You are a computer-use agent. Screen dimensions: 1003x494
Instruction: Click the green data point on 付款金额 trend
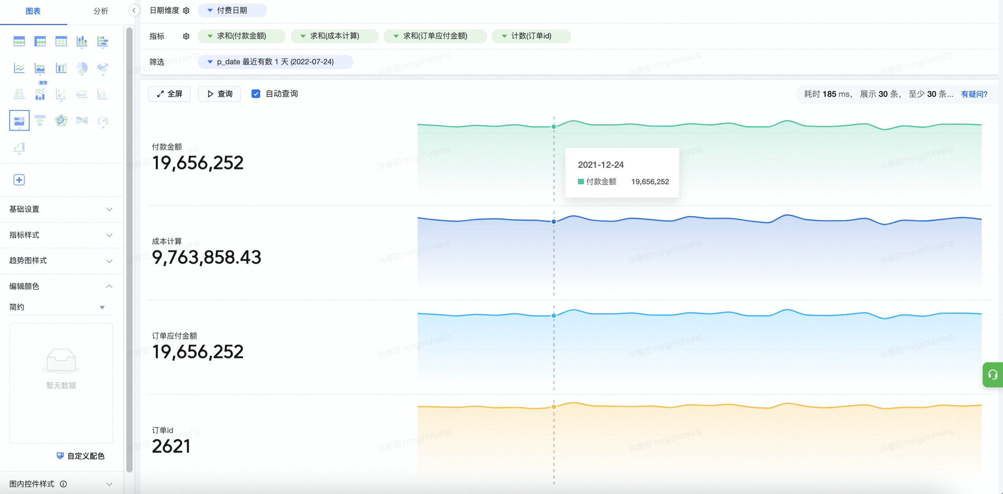[x=554, y=127]
